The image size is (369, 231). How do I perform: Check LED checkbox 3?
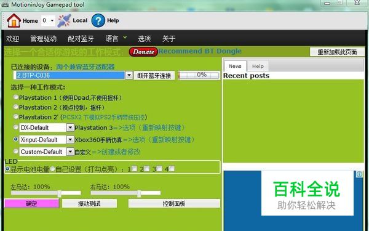pos(159,169)
